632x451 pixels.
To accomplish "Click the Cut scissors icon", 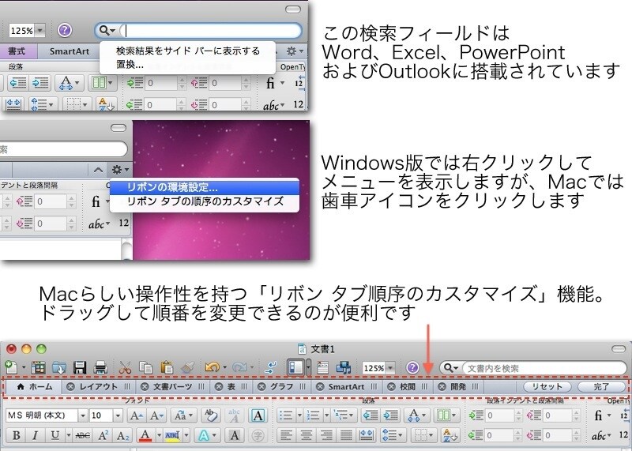I will coord(125,367).
